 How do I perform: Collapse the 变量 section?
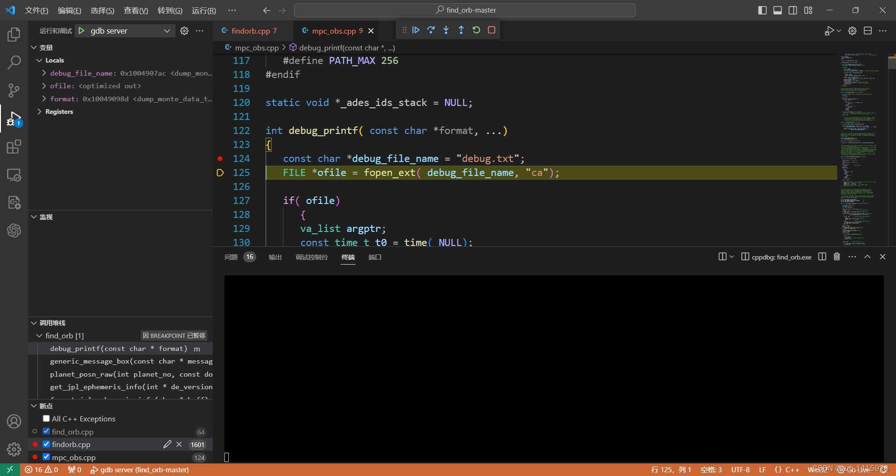[34, 48]
